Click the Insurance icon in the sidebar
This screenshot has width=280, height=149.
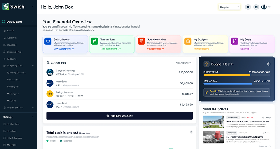click(x=5, y=45)
